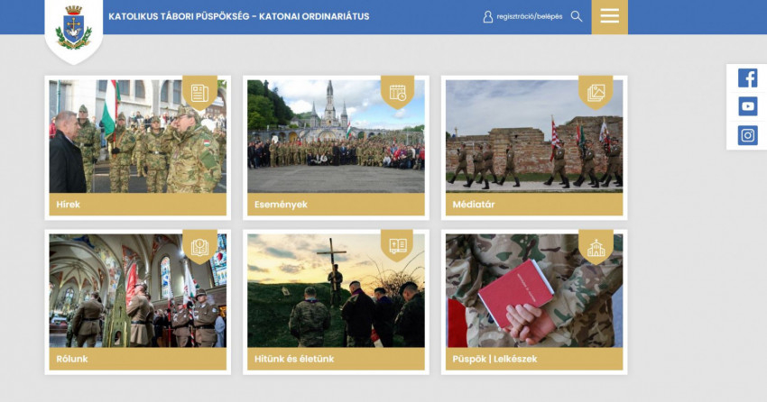Go to the Hírek news label
Image resolution: width=767 pixels, height=402 pixels.
[69, 205]
